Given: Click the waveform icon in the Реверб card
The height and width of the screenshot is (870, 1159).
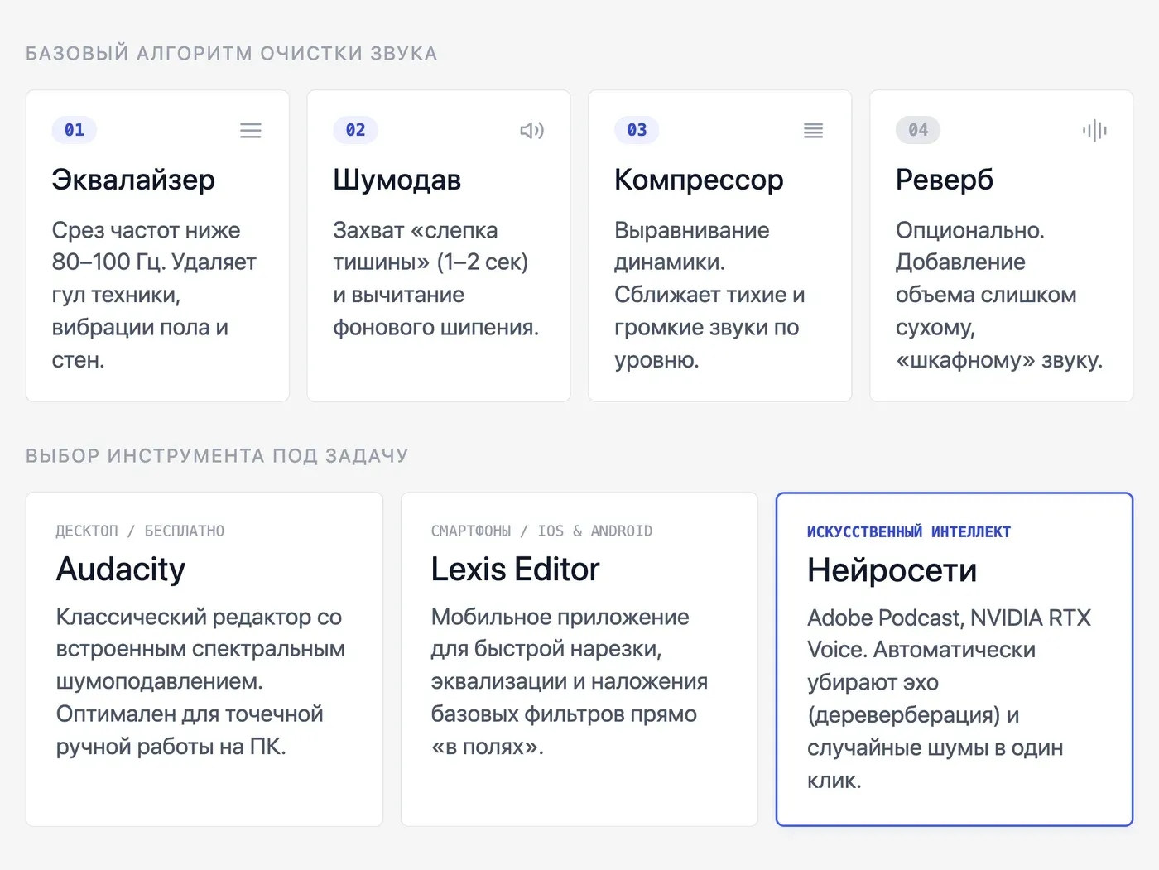Looking at the screenshot, I should [1094, 131].
